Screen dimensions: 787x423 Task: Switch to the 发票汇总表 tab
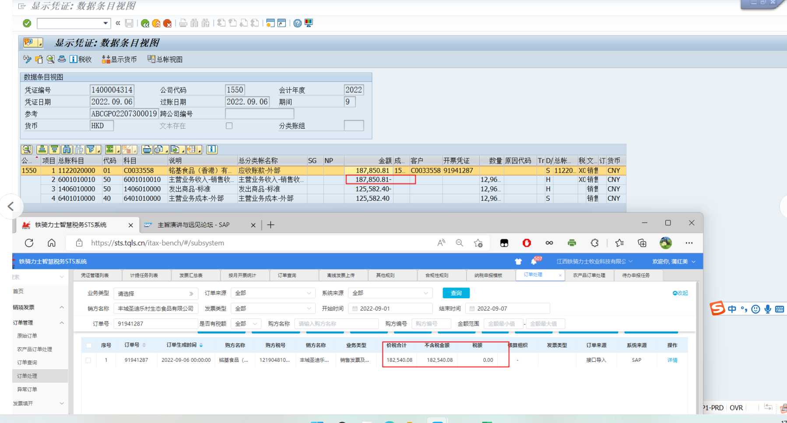[x=191, y=275]
